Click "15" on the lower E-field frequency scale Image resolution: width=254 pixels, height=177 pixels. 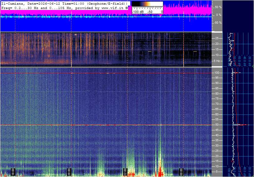pos(217,161)
